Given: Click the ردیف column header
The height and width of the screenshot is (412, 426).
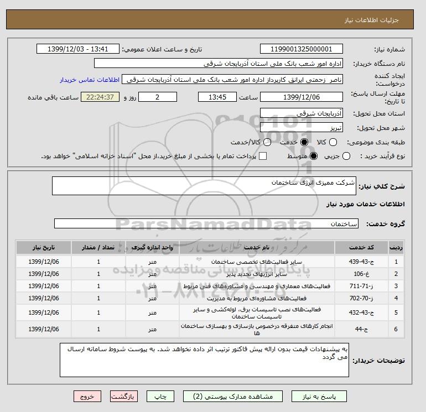Looking at the screenshot, I should click(x=396, y=247).
